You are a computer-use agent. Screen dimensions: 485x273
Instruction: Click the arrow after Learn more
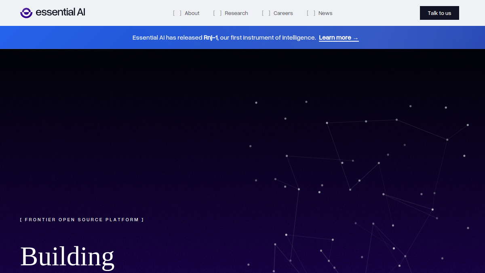tap(356, 38)
